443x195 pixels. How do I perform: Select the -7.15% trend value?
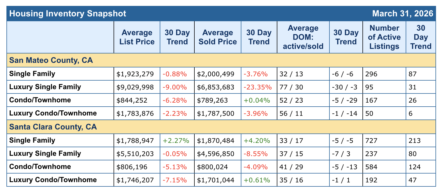[175, 180]
